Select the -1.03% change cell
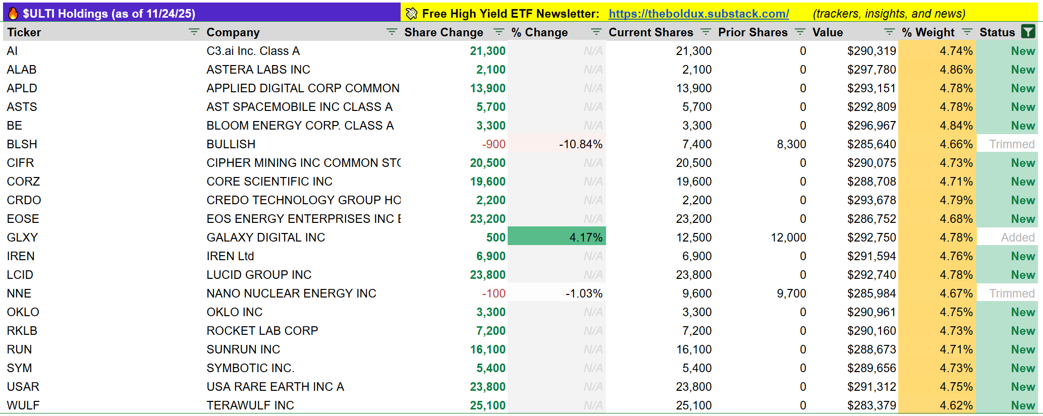 (x=557, y=293)
